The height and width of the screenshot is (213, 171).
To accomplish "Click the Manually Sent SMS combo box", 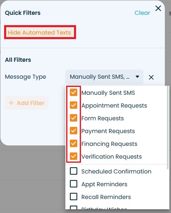I will pos(104,77).
